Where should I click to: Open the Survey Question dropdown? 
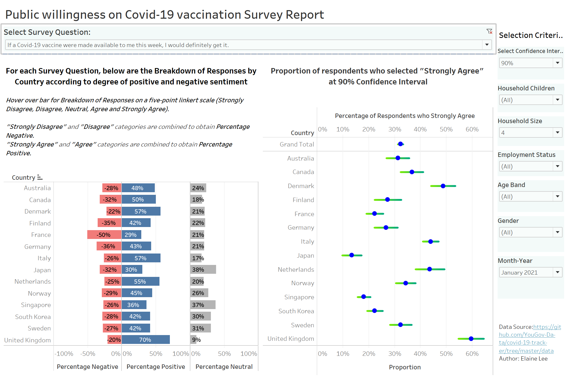487,45
